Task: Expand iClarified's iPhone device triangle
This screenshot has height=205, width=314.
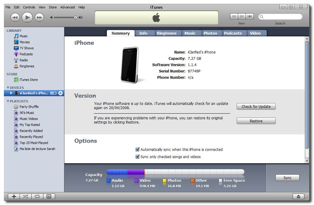Action: (x=11, y=93)
